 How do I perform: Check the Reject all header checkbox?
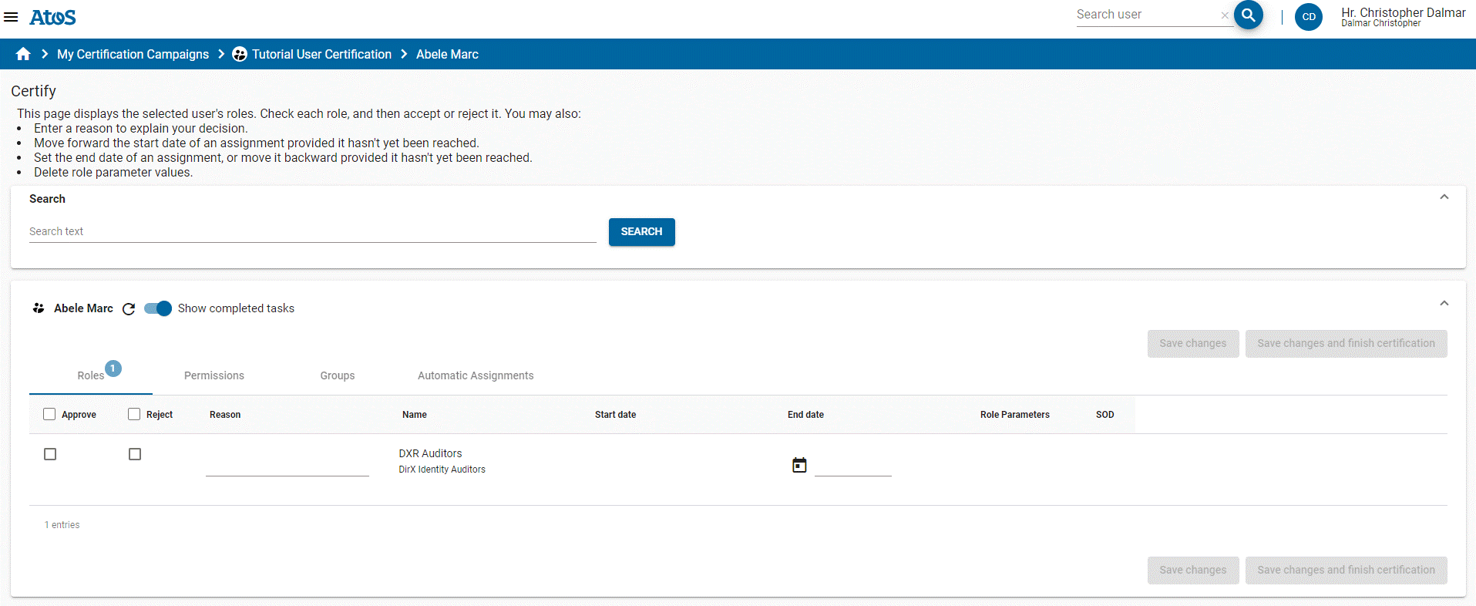[134, 414]
